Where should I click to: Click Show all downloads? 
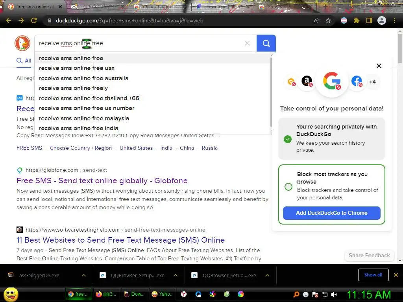click(x=373, y=275)
